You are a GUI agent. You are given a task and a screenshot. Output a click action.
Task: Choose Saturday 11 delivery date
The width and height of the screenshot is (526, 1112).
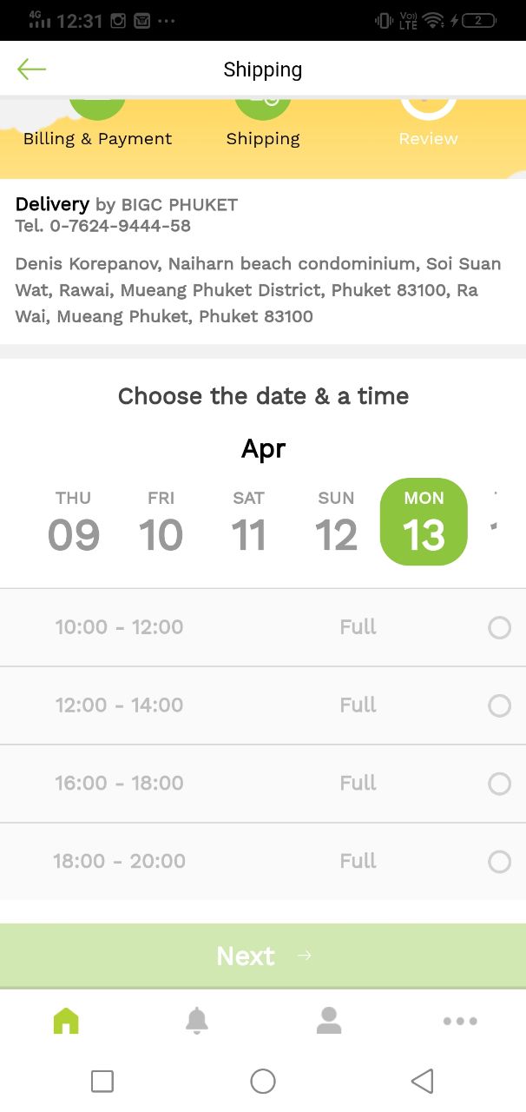pos(248,521)
